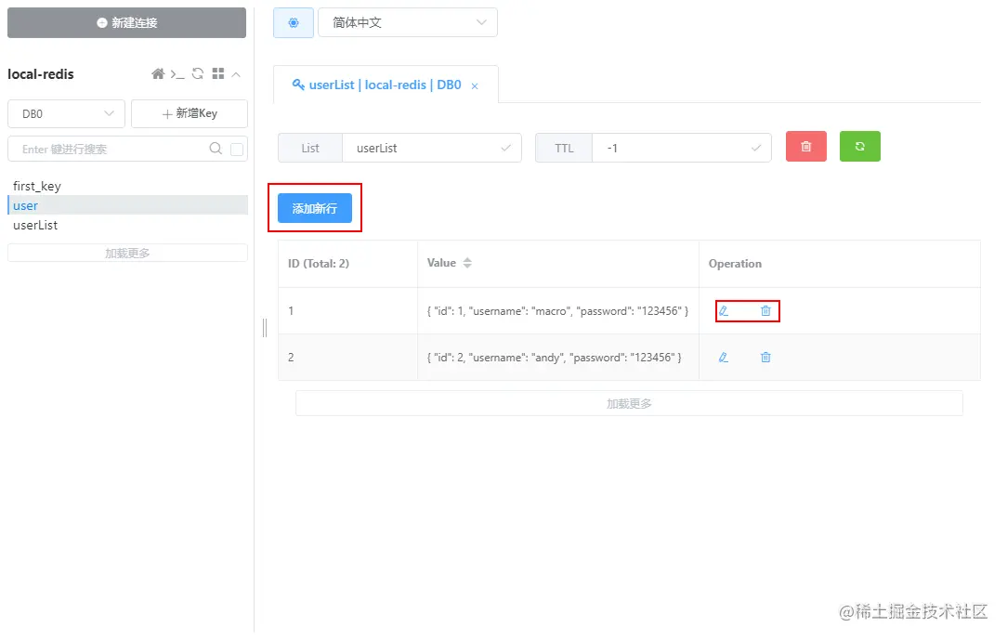This screenshot has height=640, width=1007.
Task: Open the DB0 database dropdown
Action: pyautogui.click(x=66, y=113)
